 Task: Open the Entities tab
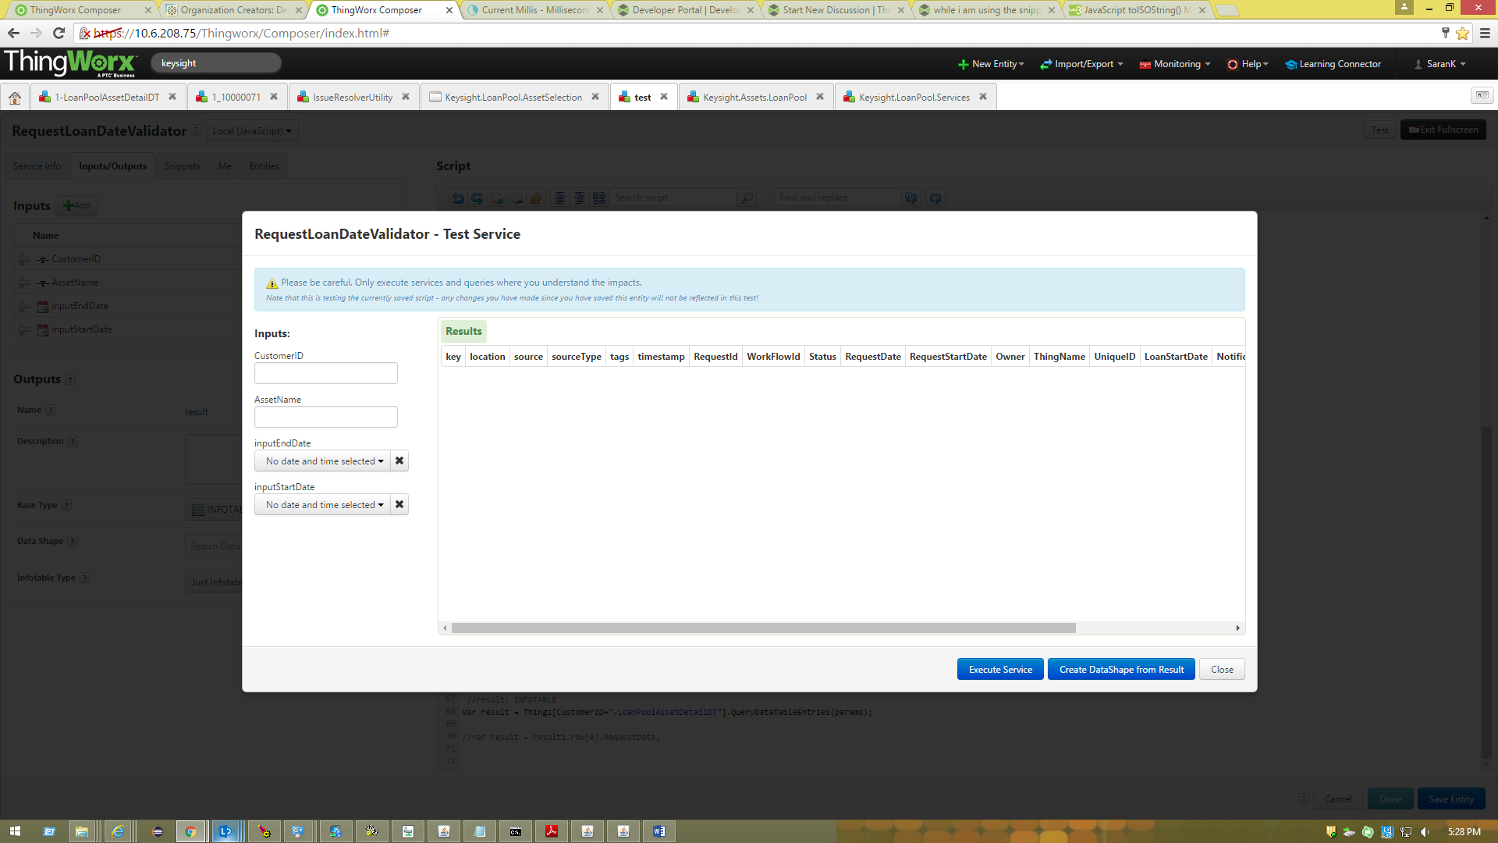click(x=264, y=166)
